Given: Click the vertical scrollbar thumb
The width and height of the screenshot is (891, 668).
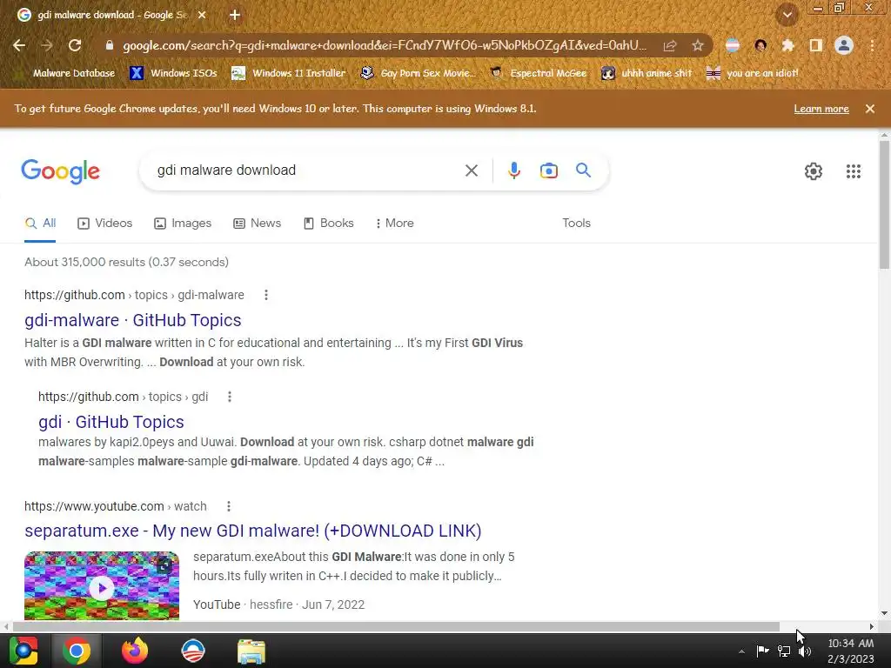Looking at the screenshot, I should 884,204.
